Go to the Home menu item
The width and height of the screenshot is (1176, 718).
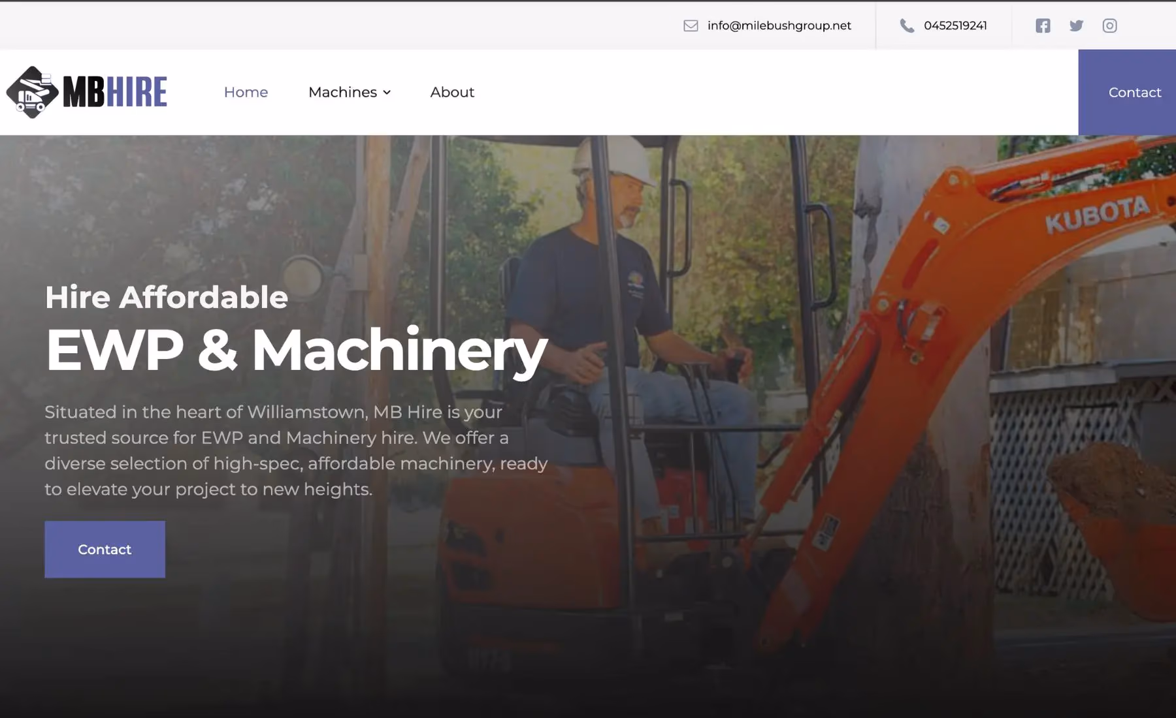point(246,92)
